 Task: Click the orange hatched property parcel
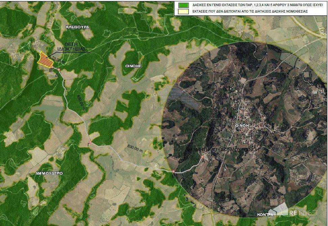45,61
